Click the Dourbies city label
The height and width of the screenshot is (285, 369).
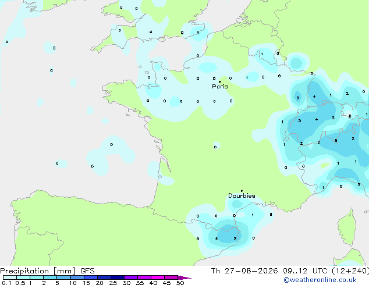tap(242, 195)
